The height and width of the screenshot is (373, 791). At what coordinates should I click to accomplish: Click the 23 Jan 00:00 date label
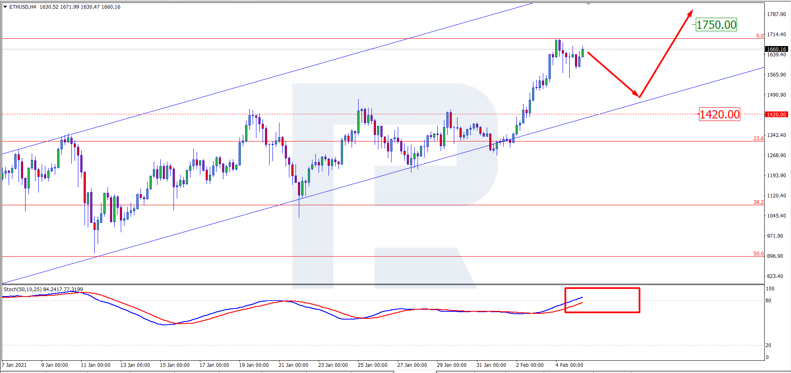333,365
